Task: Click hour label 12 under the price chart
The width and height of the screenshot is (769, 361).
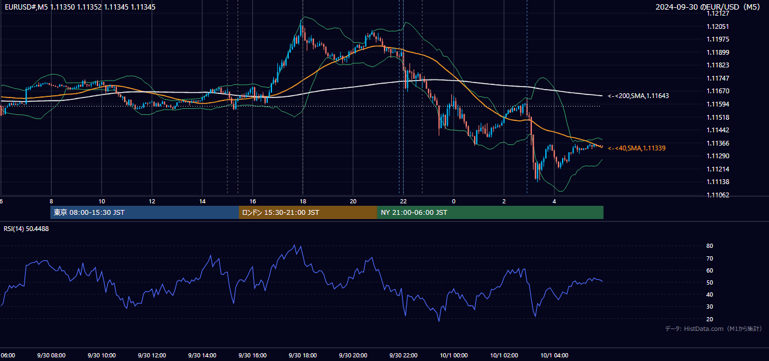Action: (152, 202)
